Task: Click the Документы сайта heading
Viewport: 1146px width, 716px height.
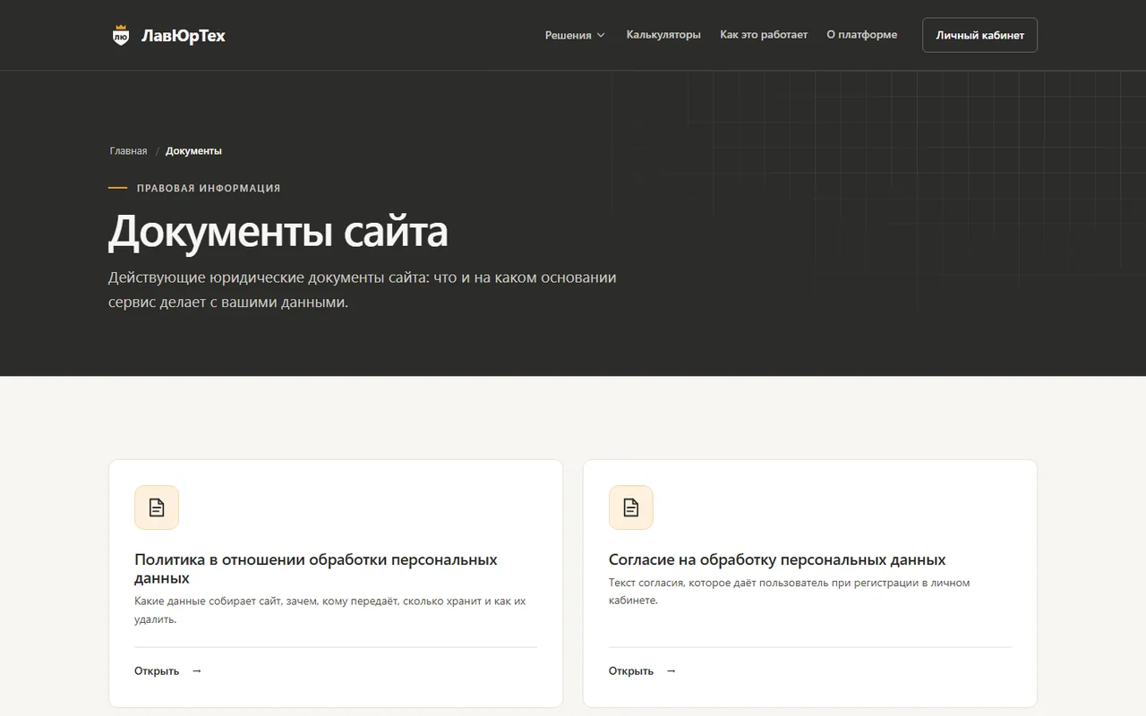Action: 278,231
